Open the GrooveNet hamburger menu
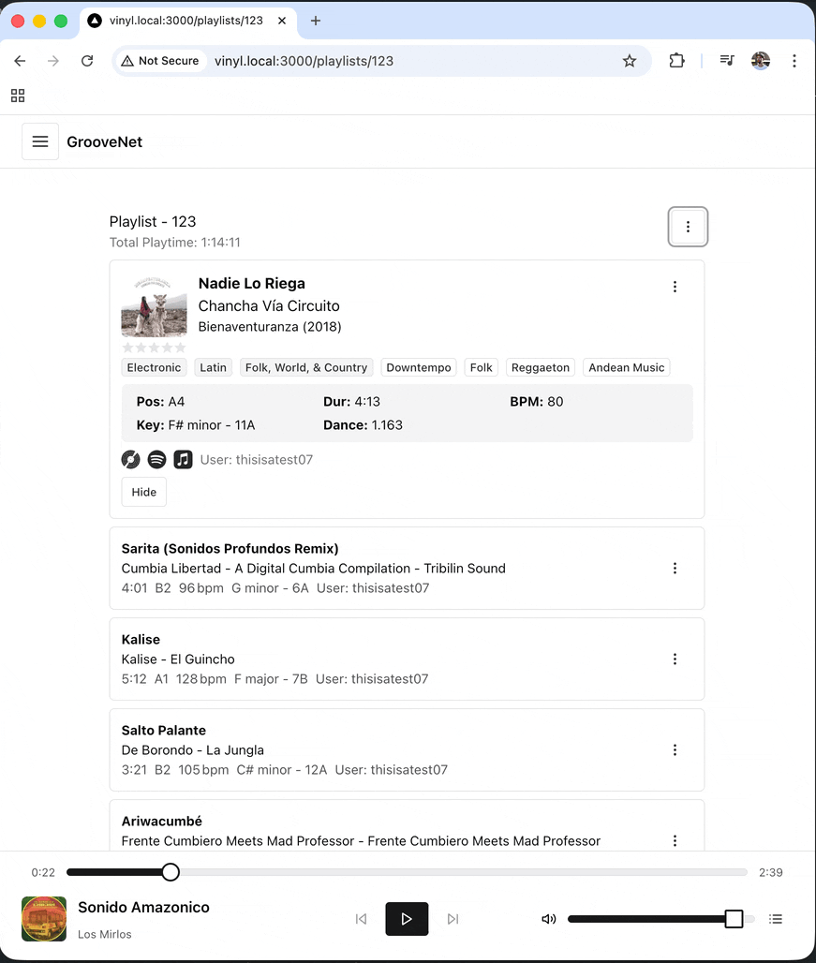 [x=39, y=141]
